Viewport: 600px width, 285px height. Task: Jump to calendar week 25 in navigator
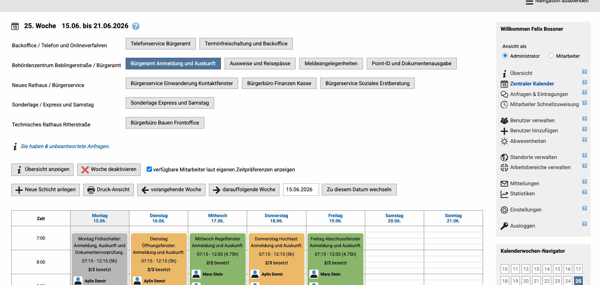pyautogui.click(x=578, y=281)
